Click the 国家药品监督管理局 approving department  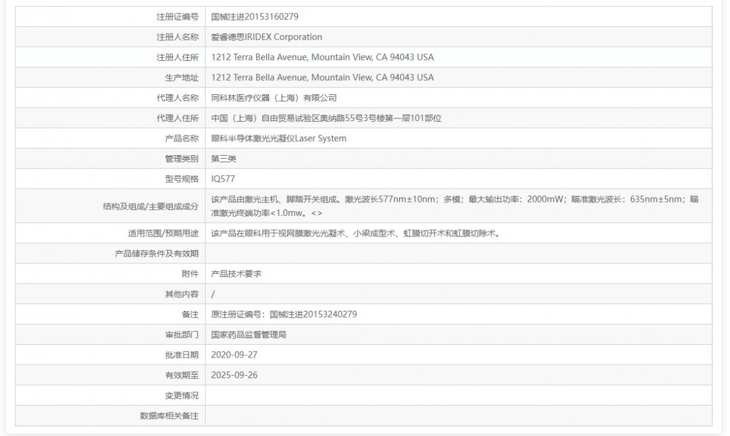click(249, 334)
